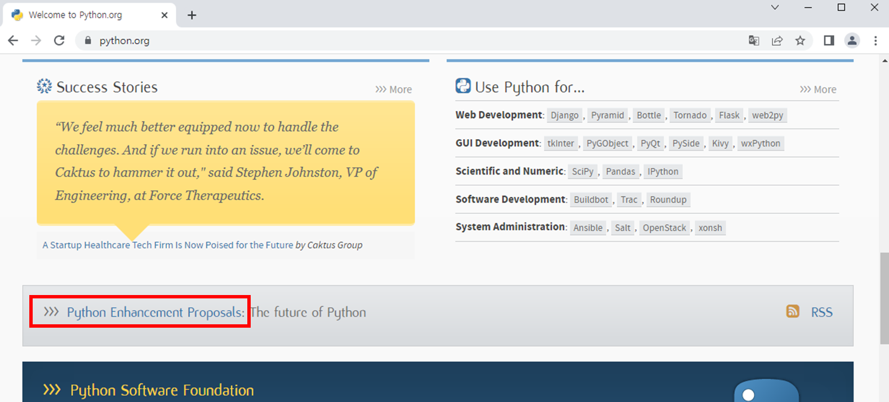Open the wxPython tag

click(761, 144)
